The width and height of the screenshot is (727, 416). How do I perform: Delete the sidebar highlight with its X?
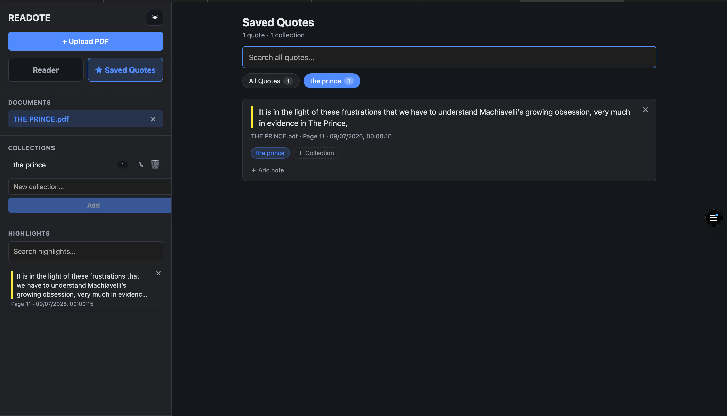(x=158, y=273)
